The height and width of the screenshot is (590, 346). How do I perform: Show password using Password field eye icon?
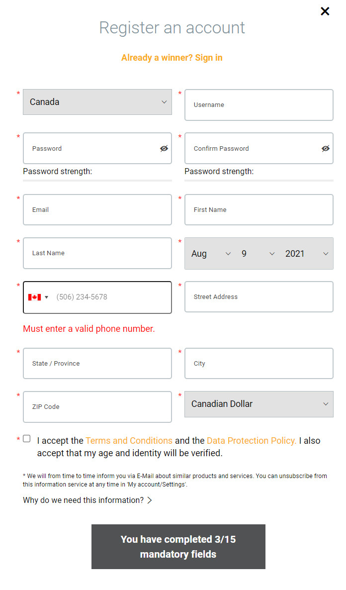pyautogui.click(x=164, y=149)
